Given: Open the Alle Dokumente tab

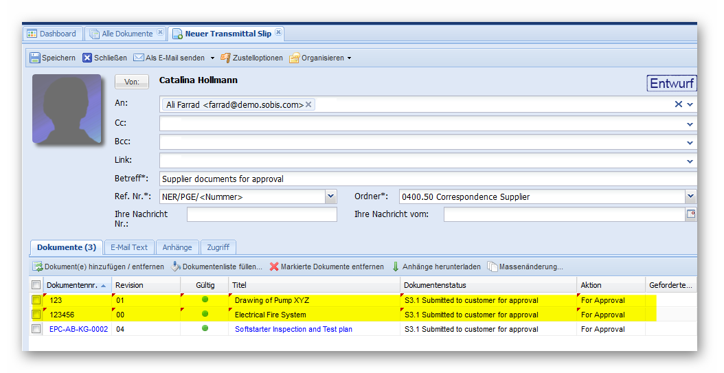Looking at the screenshot, I should pyautogui.click(x=127, y=34).
